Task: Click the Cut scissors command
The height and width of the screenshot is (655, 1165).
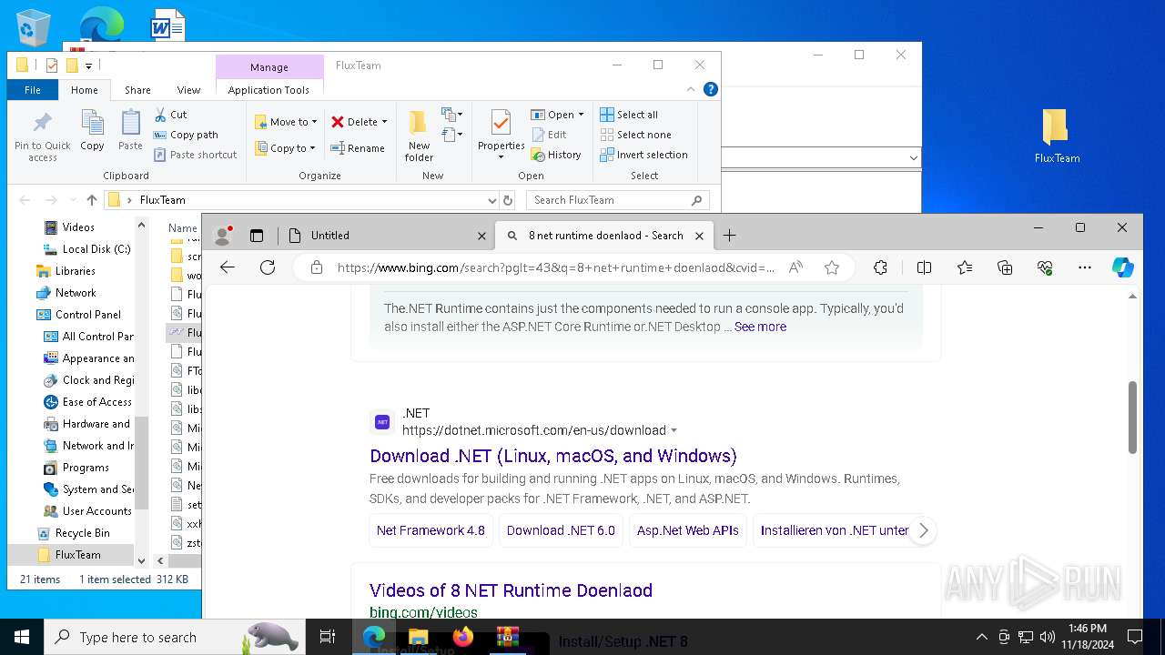Action: pyautogui.click(x=170, y=115)
